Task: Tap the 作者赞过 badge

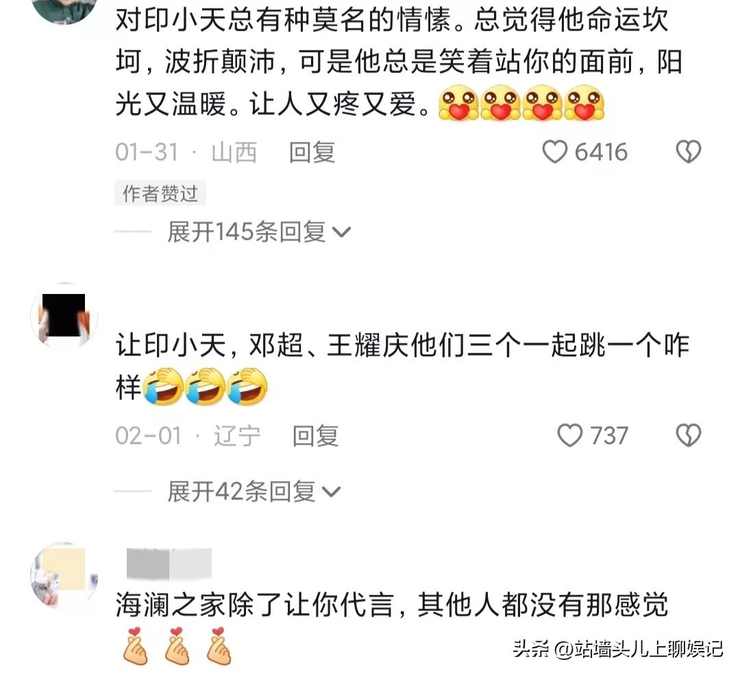Action: pos(160,193)
